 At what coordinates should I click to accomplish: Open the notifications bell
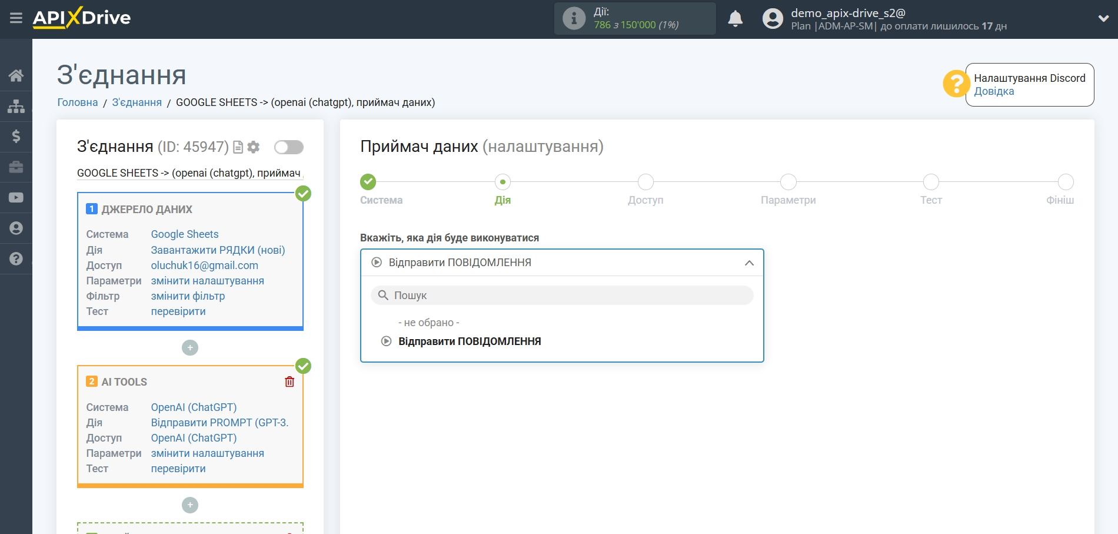[x=735, y=19]
